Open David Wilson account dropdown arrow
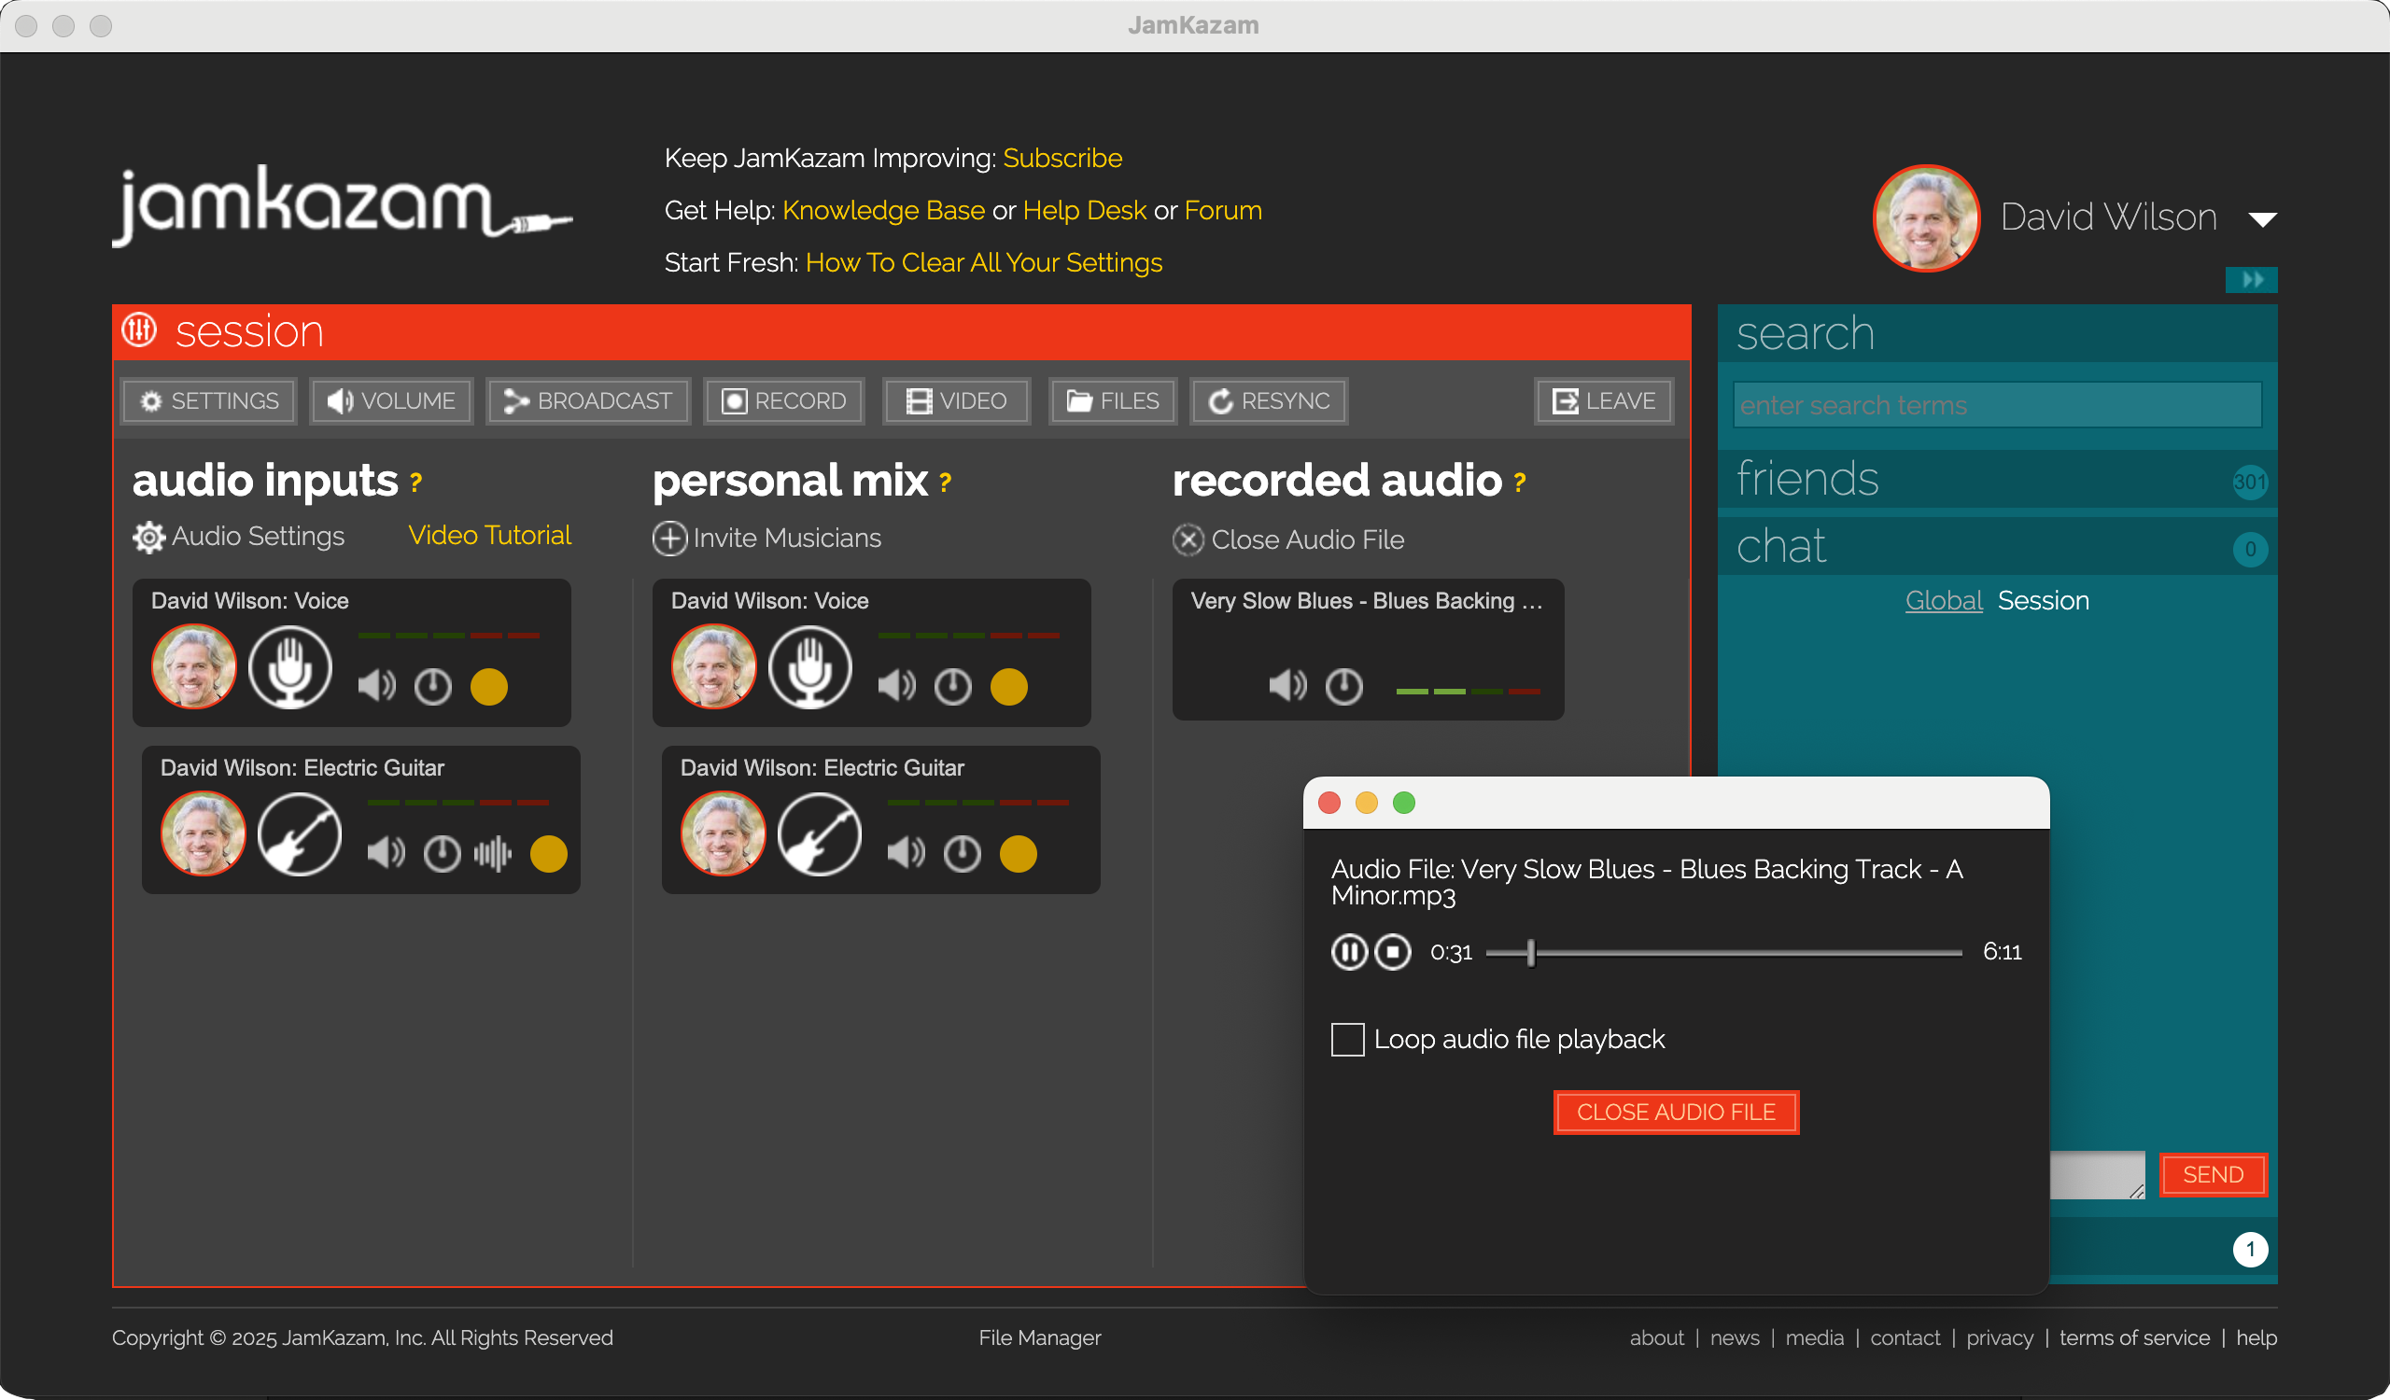Screen dimensions: 2390x1400 [x=2262, y=220]
